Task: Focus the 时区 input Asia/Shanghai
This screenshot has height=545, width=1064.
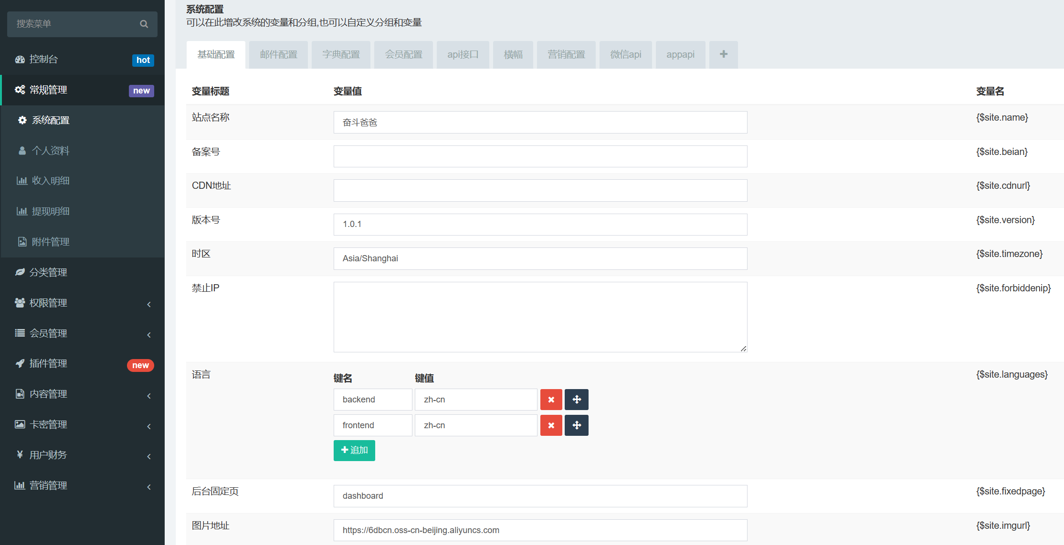Action: coord(540,259)
